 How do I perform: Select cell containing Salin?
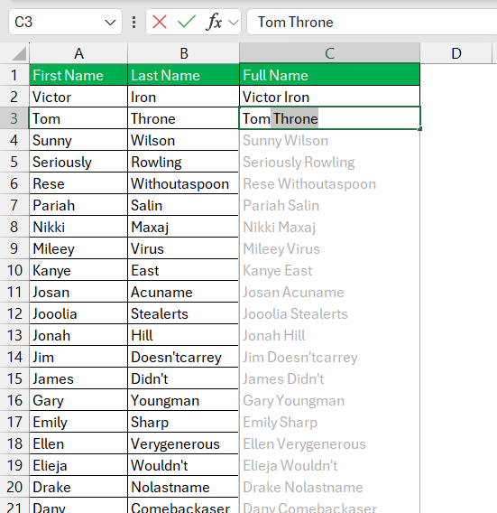coord(183,205)
